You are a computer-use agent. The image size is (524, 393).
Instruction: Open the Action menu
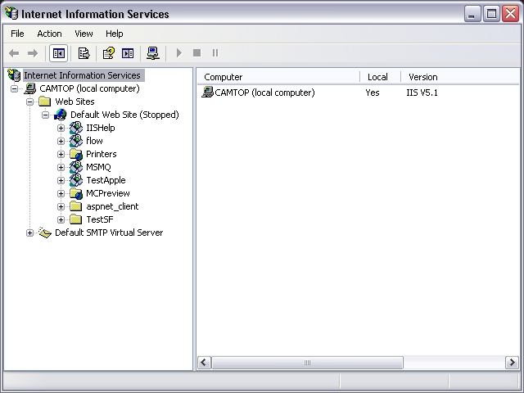[49, 34]
